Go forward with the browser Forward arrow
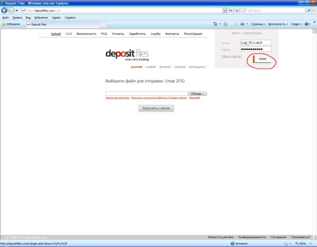Screen dimensions: 317x247 [x=11, y=10]
